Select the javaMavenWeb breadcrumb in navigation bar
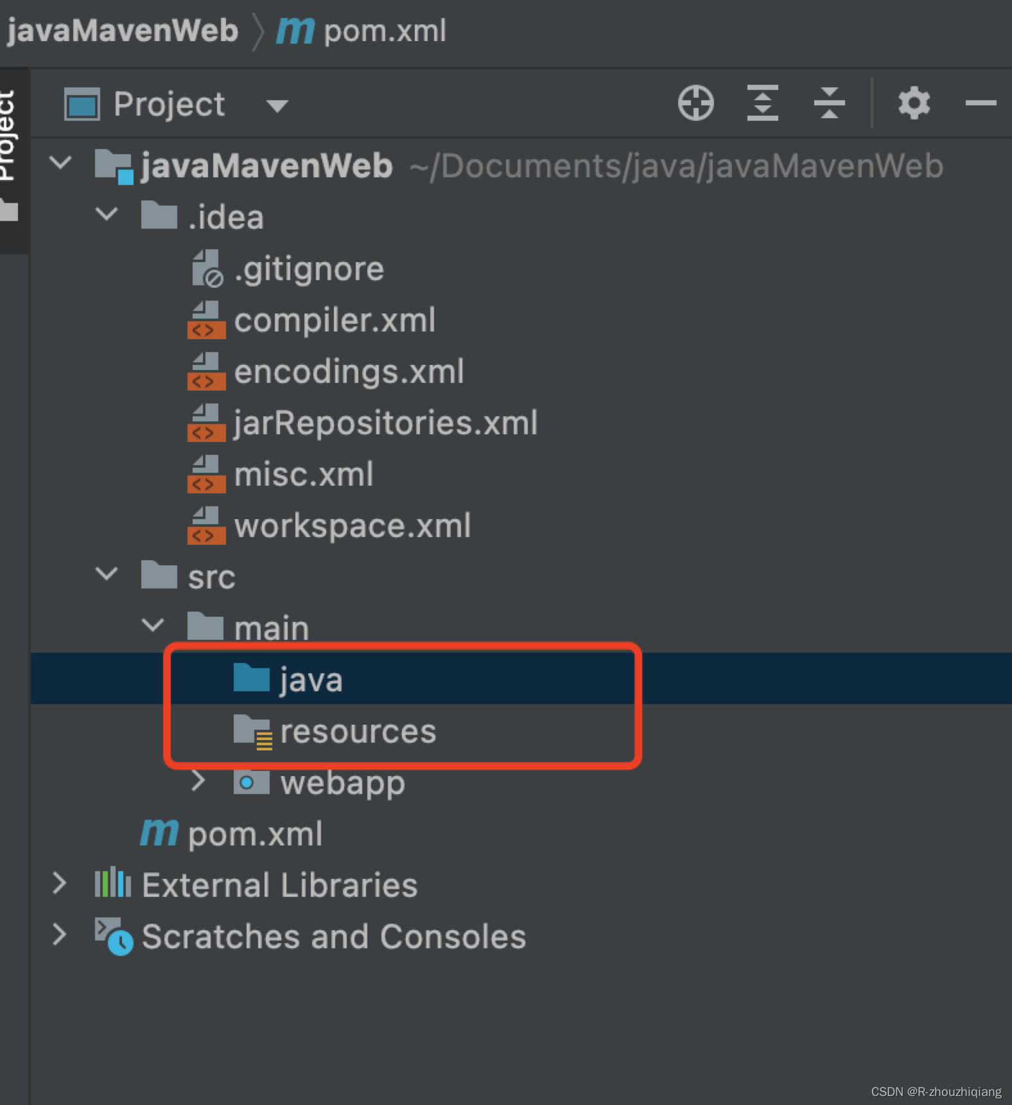Screen dimensions: 1012x1105 (x=122, y=31)
